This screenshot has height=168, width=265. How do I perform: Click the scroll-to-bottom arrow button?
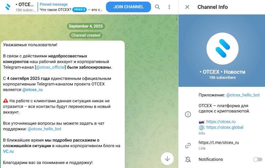(x=167, y=159)
